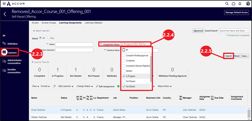Image resolution: width=252 pixels, height=121 pixels.
Task: Open Administrator conversation
Action: click(12, 62)
